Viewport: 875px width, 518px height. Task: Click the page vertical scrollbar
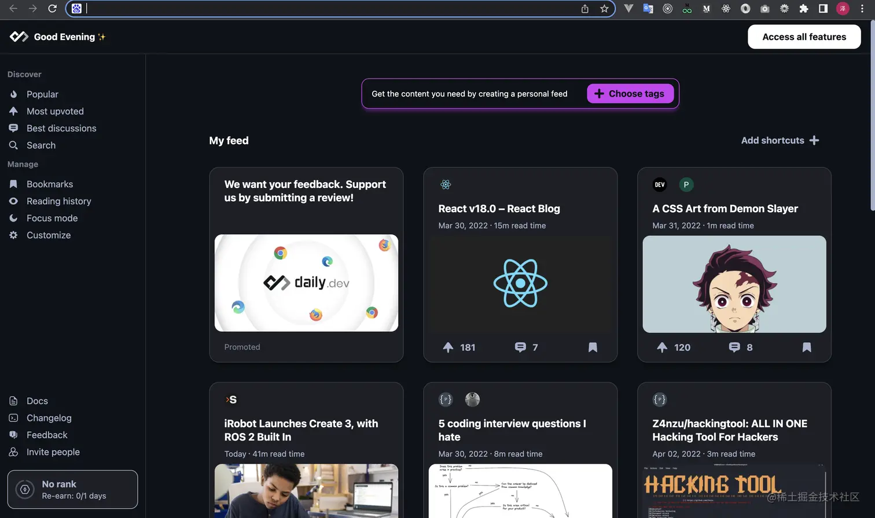click(872, 116)
